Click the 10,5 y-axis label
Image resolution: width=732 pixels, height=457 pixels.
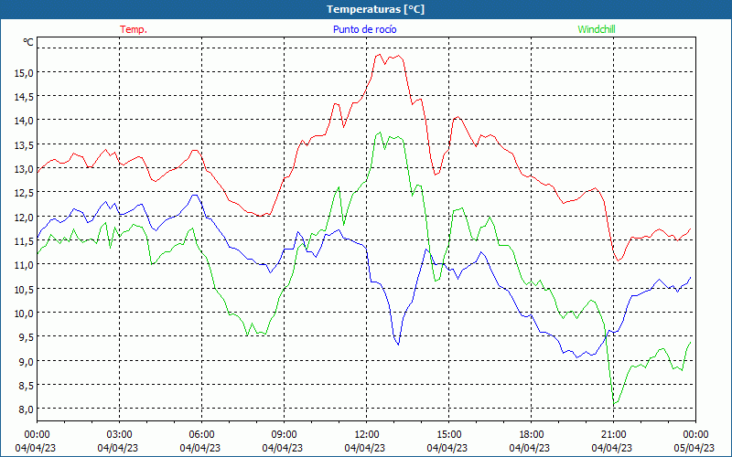[24, 289]
